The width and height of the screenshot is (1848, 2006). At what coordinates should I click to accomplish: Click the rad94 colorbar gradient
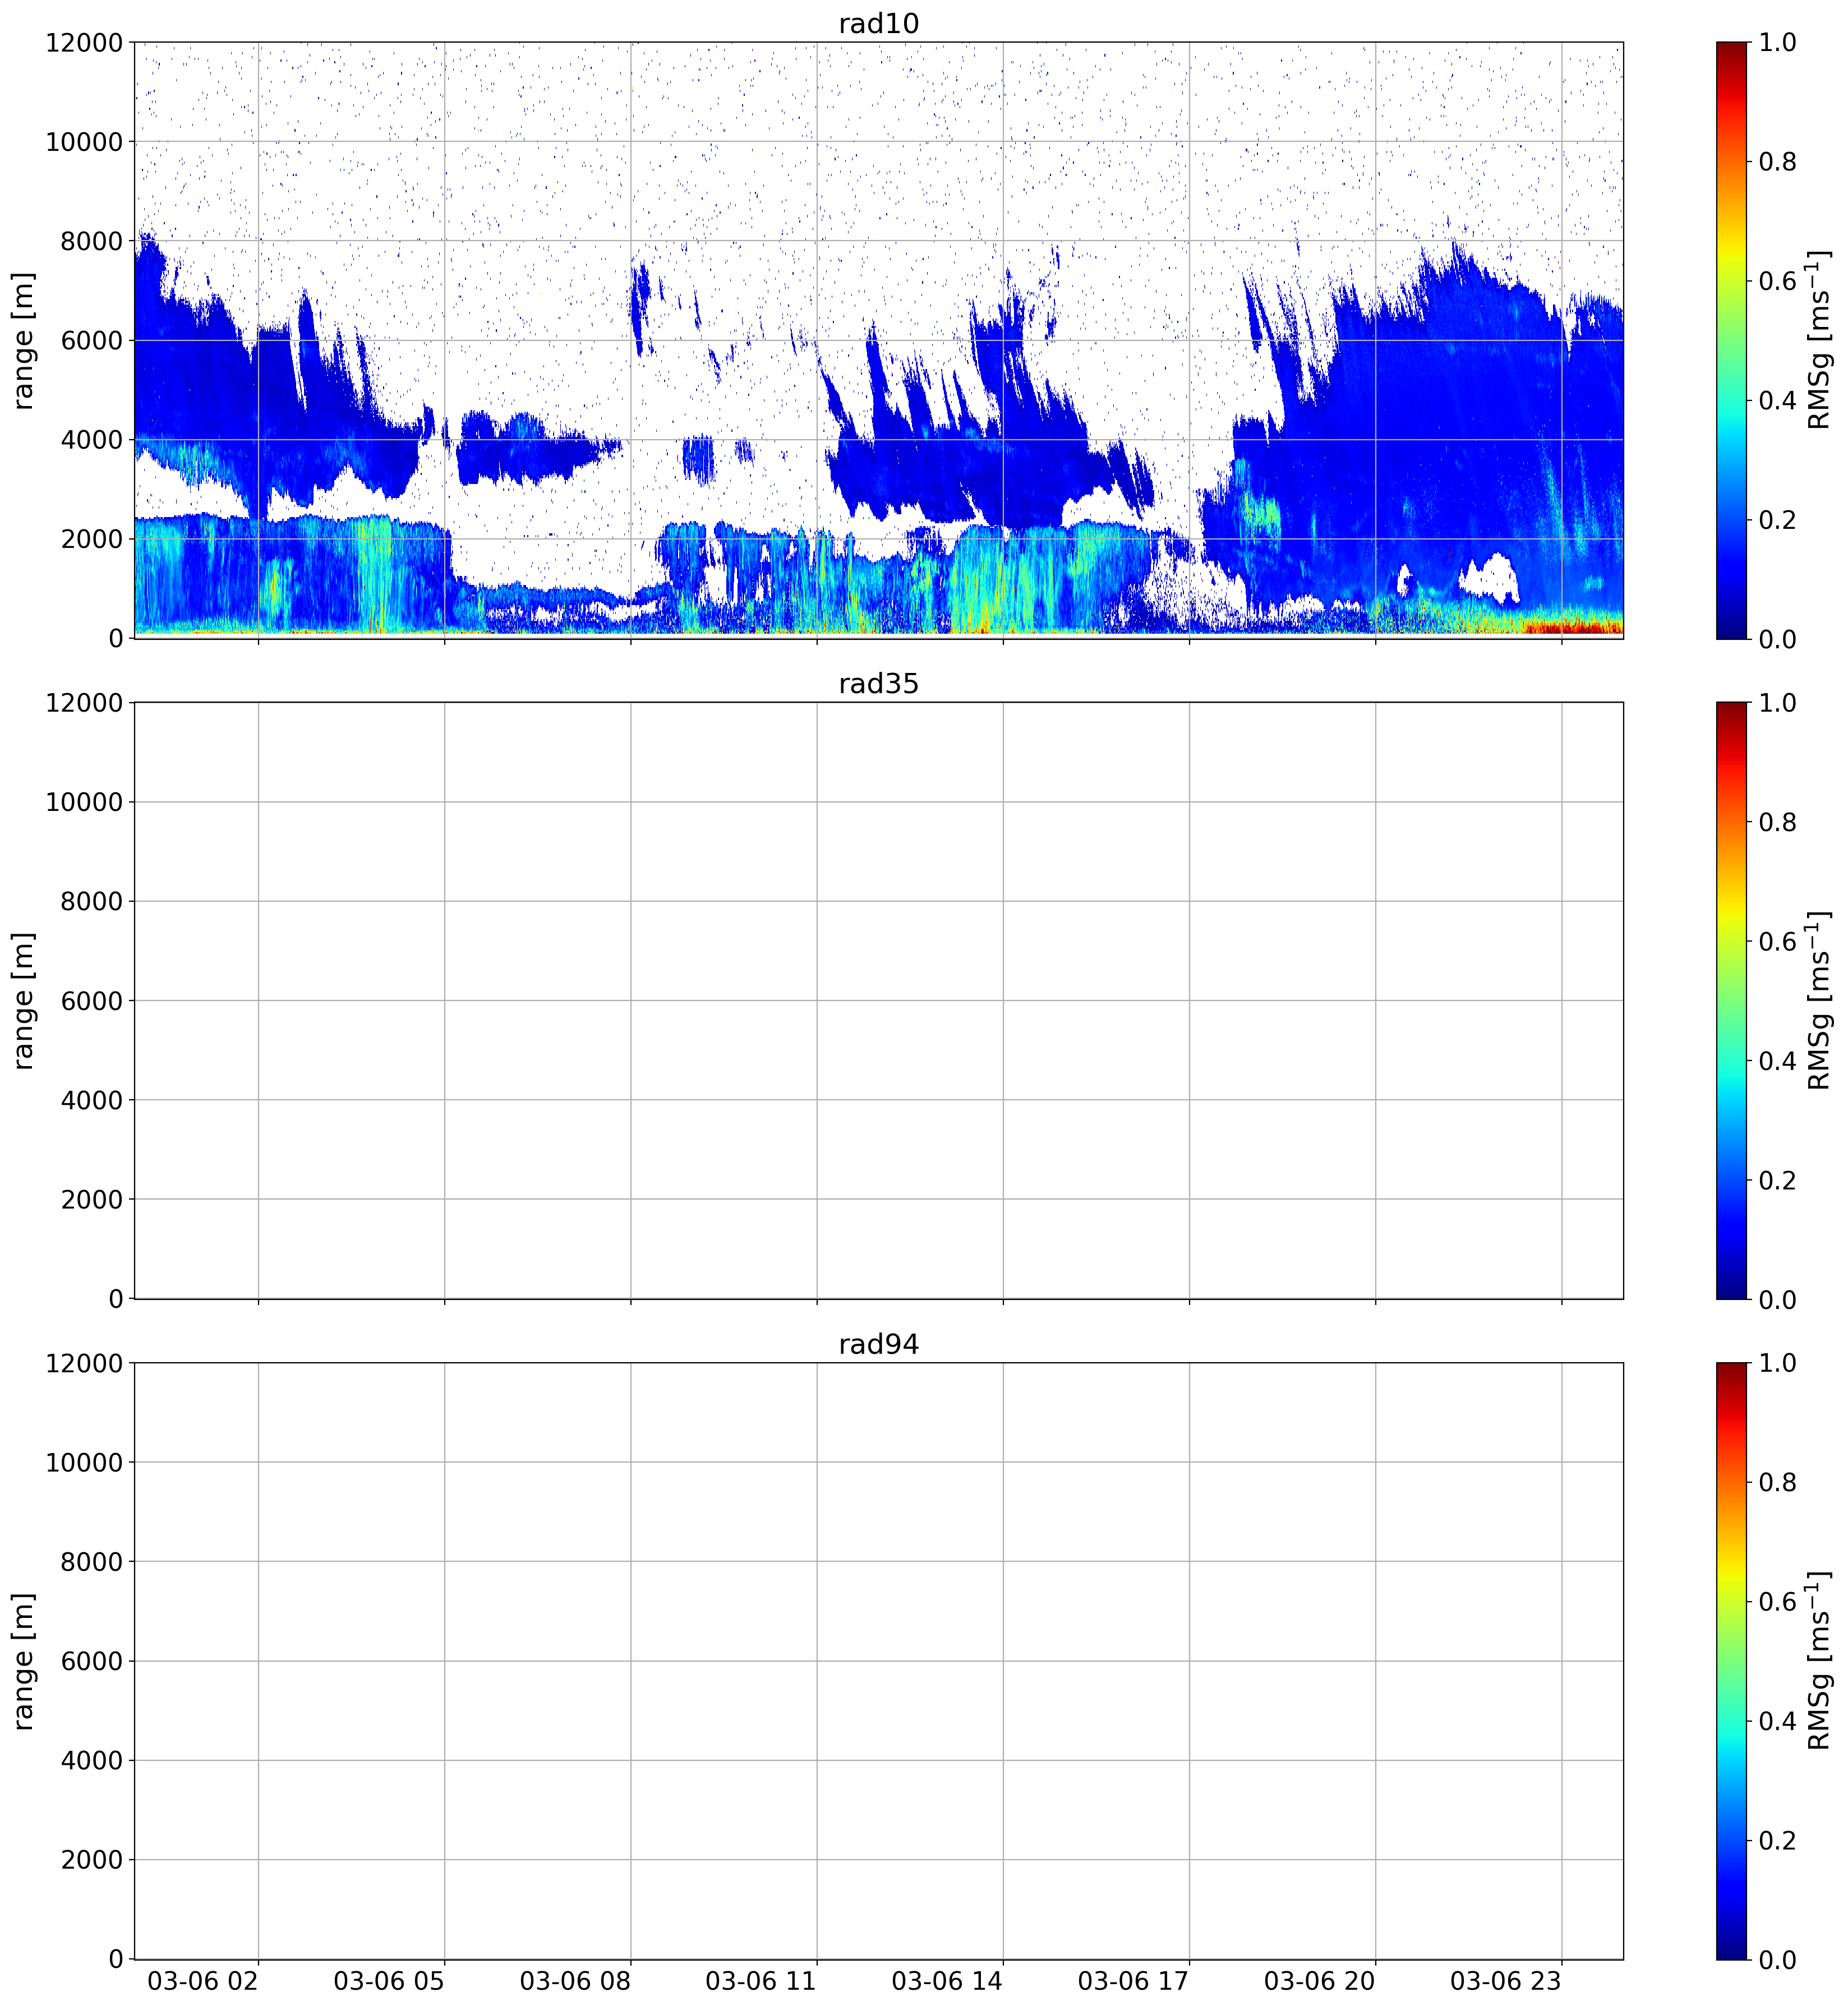click(x=1731, y=1660)
